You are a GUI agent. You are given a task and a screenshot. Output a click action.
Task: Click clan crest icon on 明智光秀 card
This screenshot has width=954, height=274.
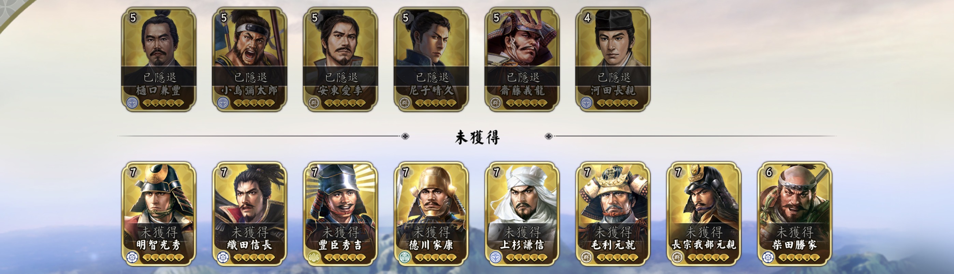132,257
